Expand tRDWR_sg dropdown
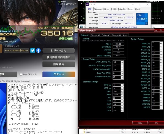Viewport: 164px width, 134px height. pos(161,50)
